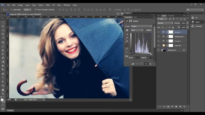Hide the Curves 2 layer
Screen dimensions: 205x115
tap(159, 32)
